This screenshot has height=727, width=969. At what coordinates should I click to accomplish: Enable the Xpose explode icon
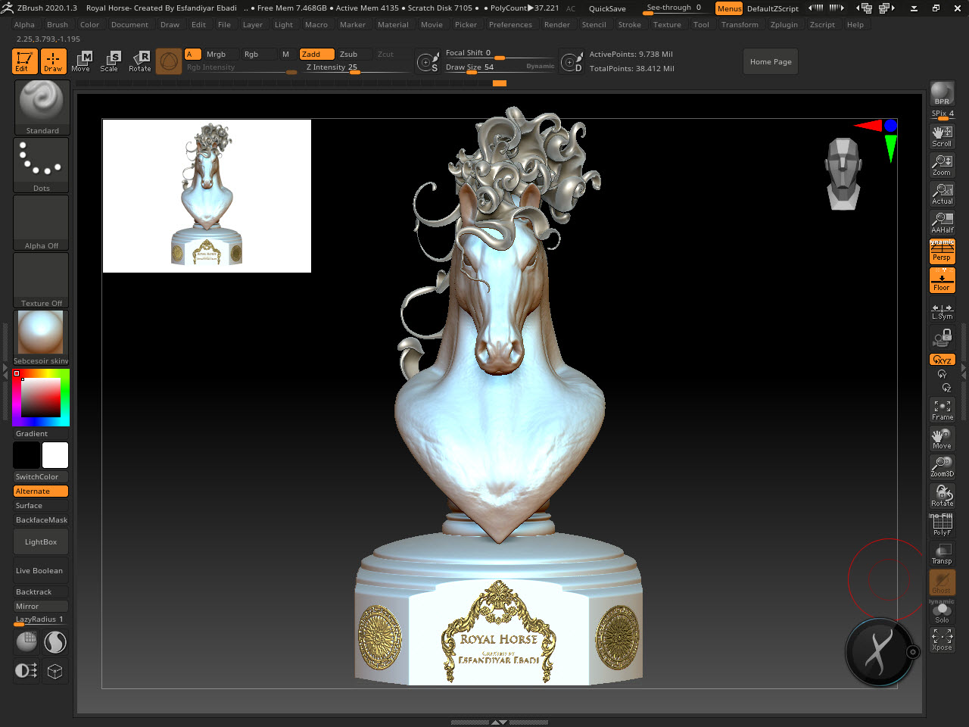tap(942, 640)
